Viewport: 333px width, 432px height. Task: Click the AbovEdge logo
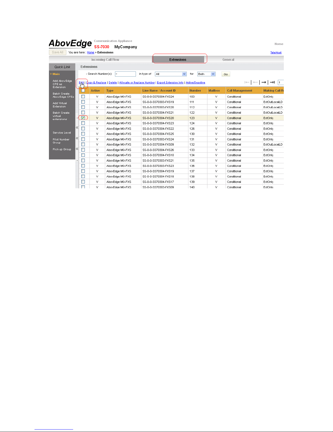pyautogui.click(x=70, y=44)
